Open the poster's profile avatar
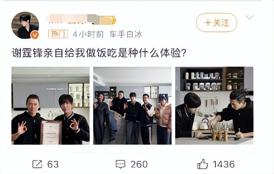This screenshot has width=274, height=174. click(x=25, y=25)
